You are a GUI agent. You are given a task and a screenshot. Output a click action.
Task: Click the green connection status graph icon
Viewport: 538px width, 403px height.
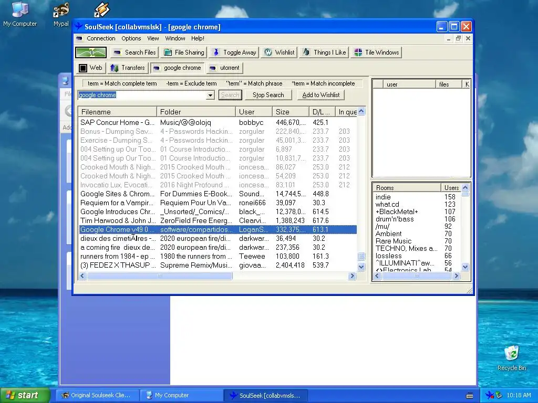coord(91,52)
